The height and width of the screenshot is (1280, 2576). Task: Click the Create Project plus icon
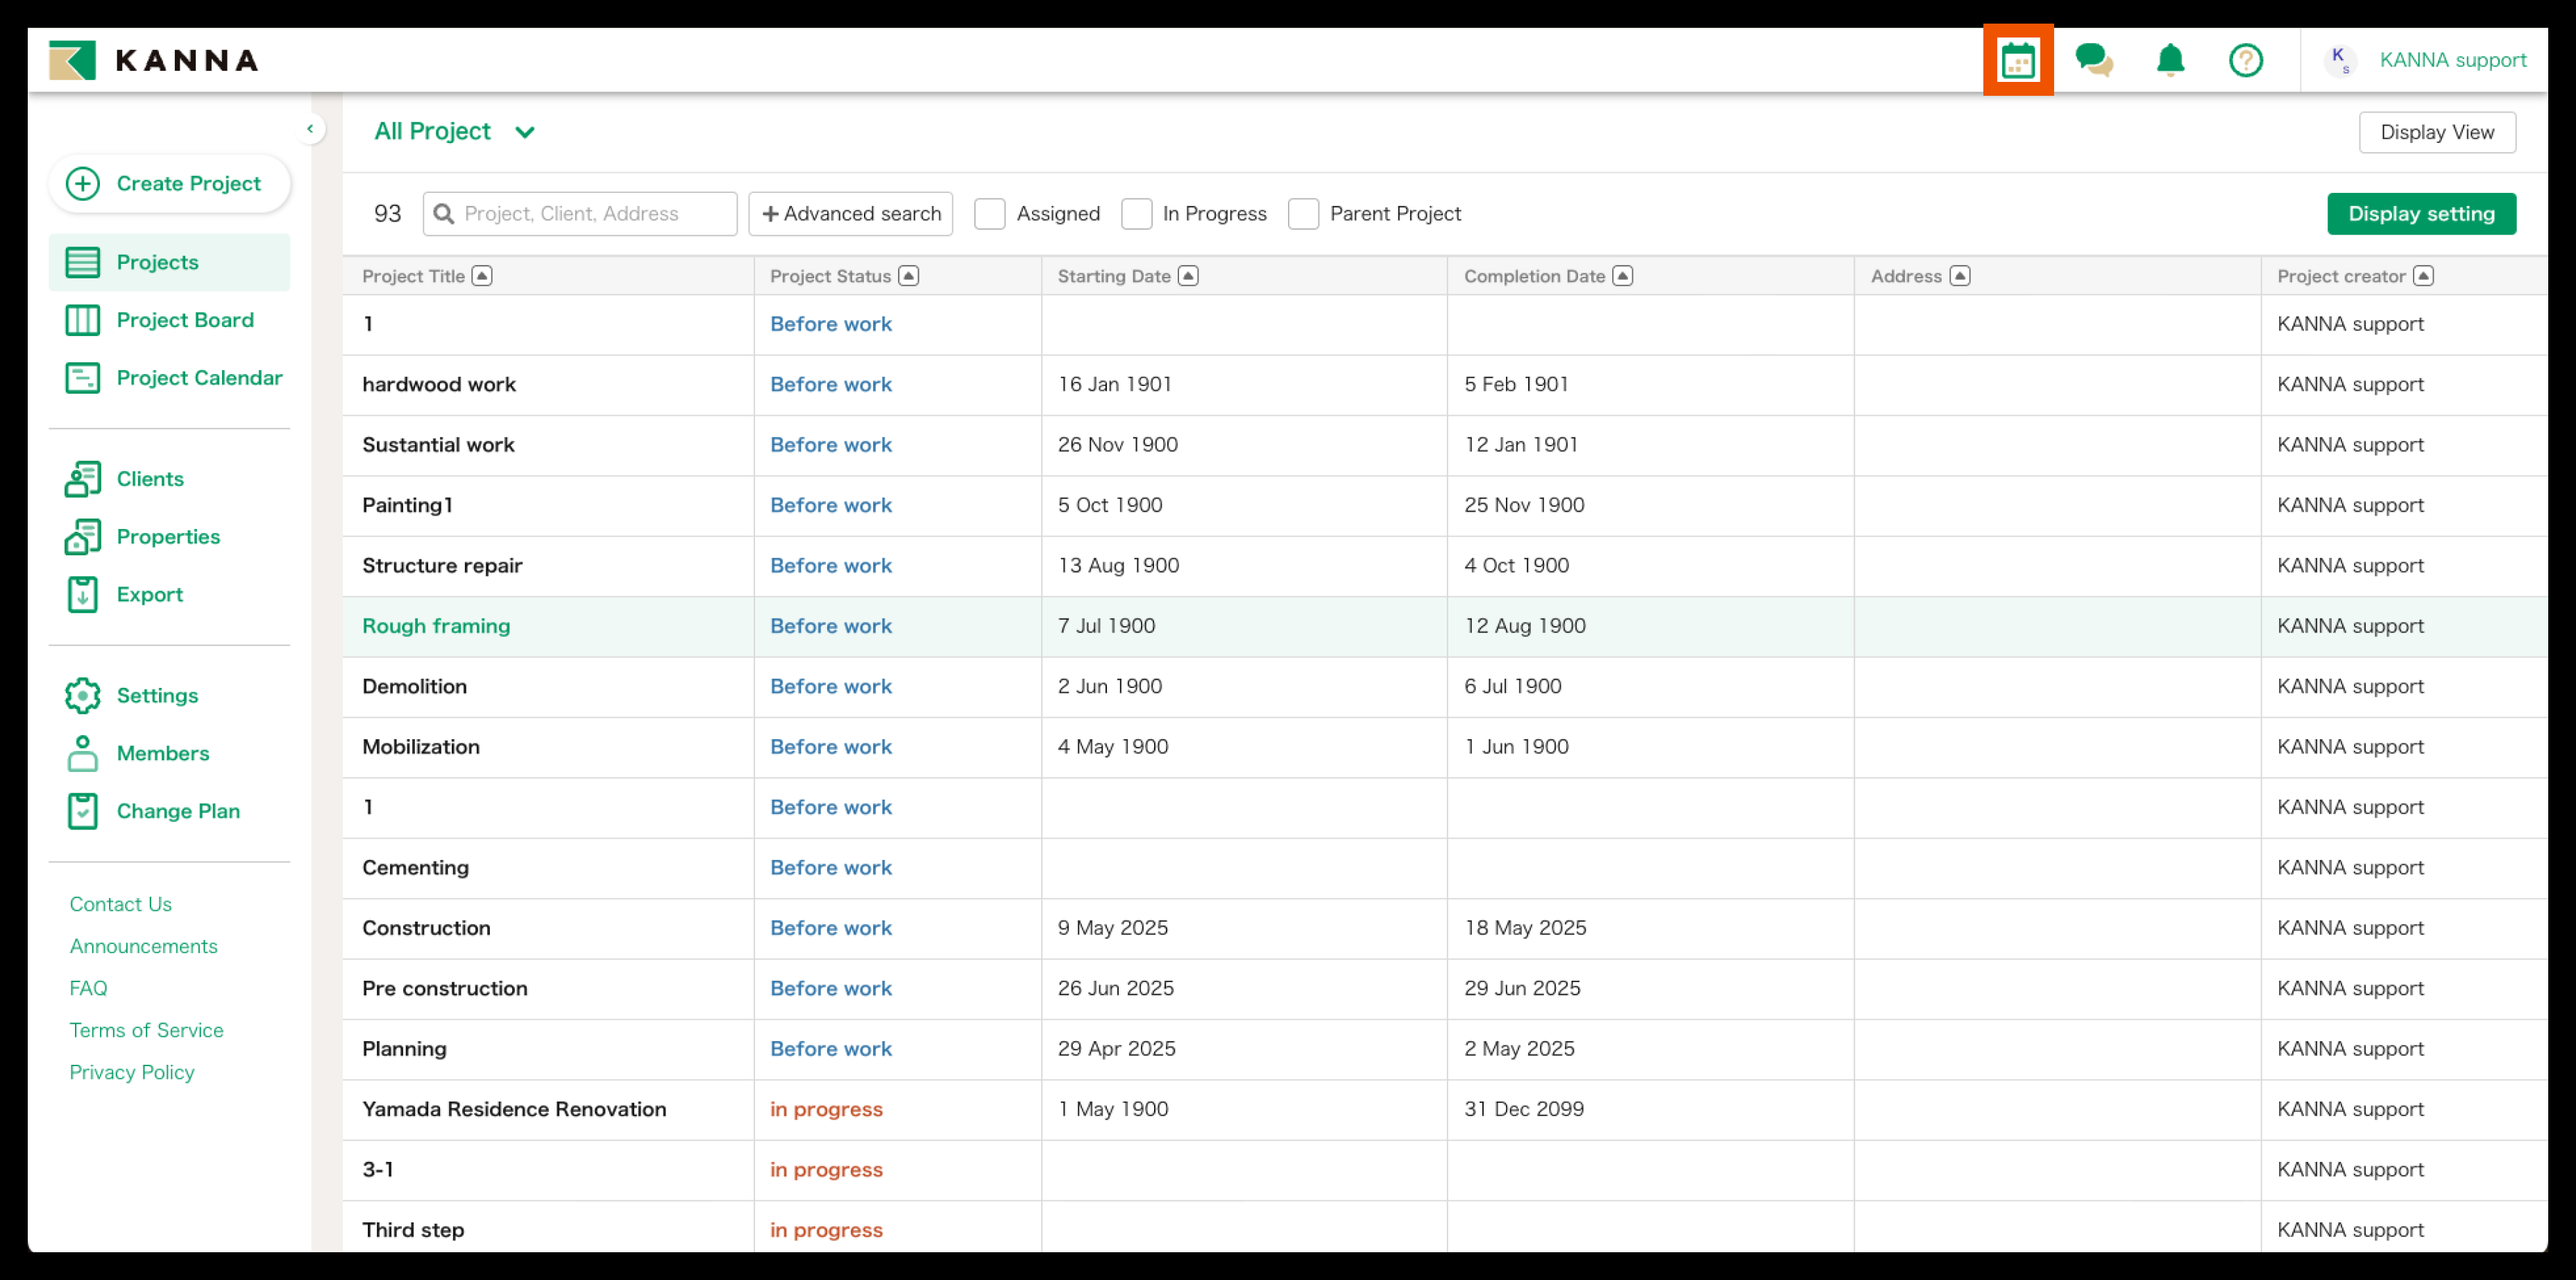(x=83, y=183)
